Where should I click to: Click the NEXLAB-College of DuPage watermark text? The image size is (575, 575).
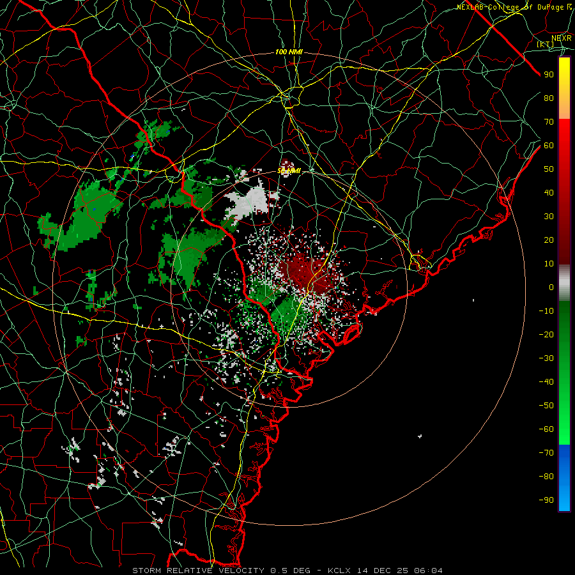(x=514, y=7)
